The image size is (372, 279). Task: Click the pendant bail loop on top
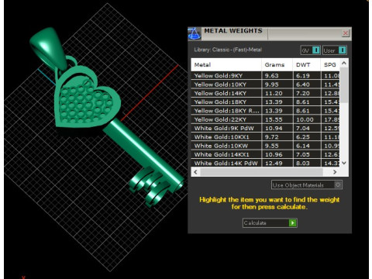pos(49,48)
